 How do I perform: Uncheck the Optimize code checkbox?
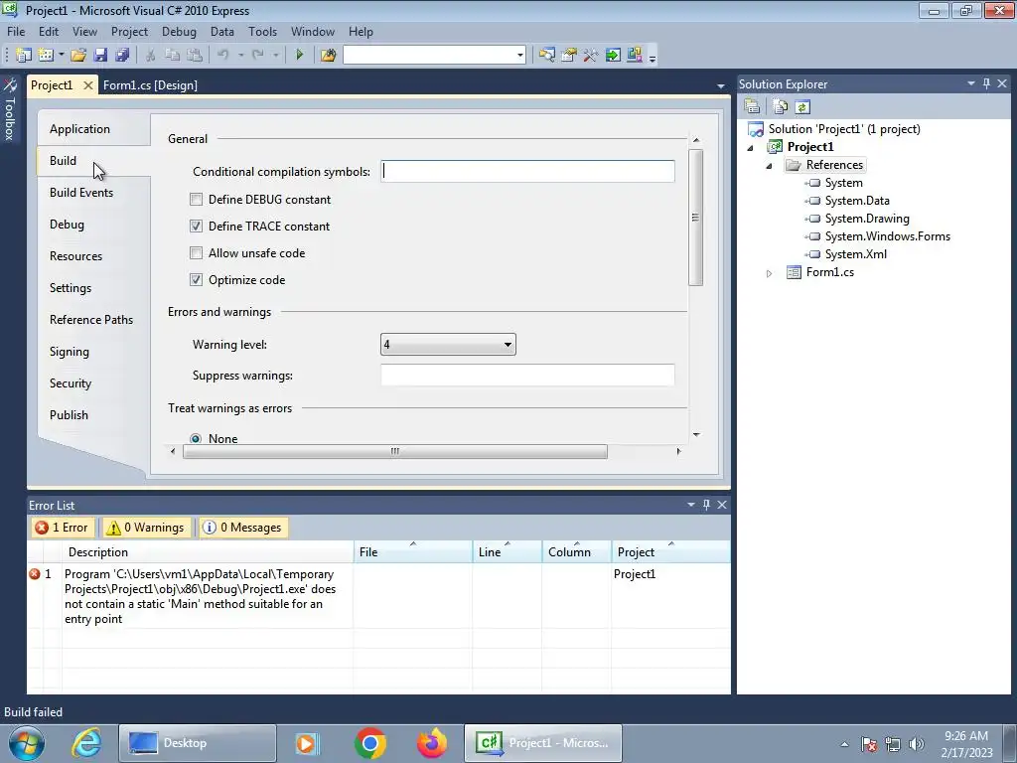click(x=196, y=279)
